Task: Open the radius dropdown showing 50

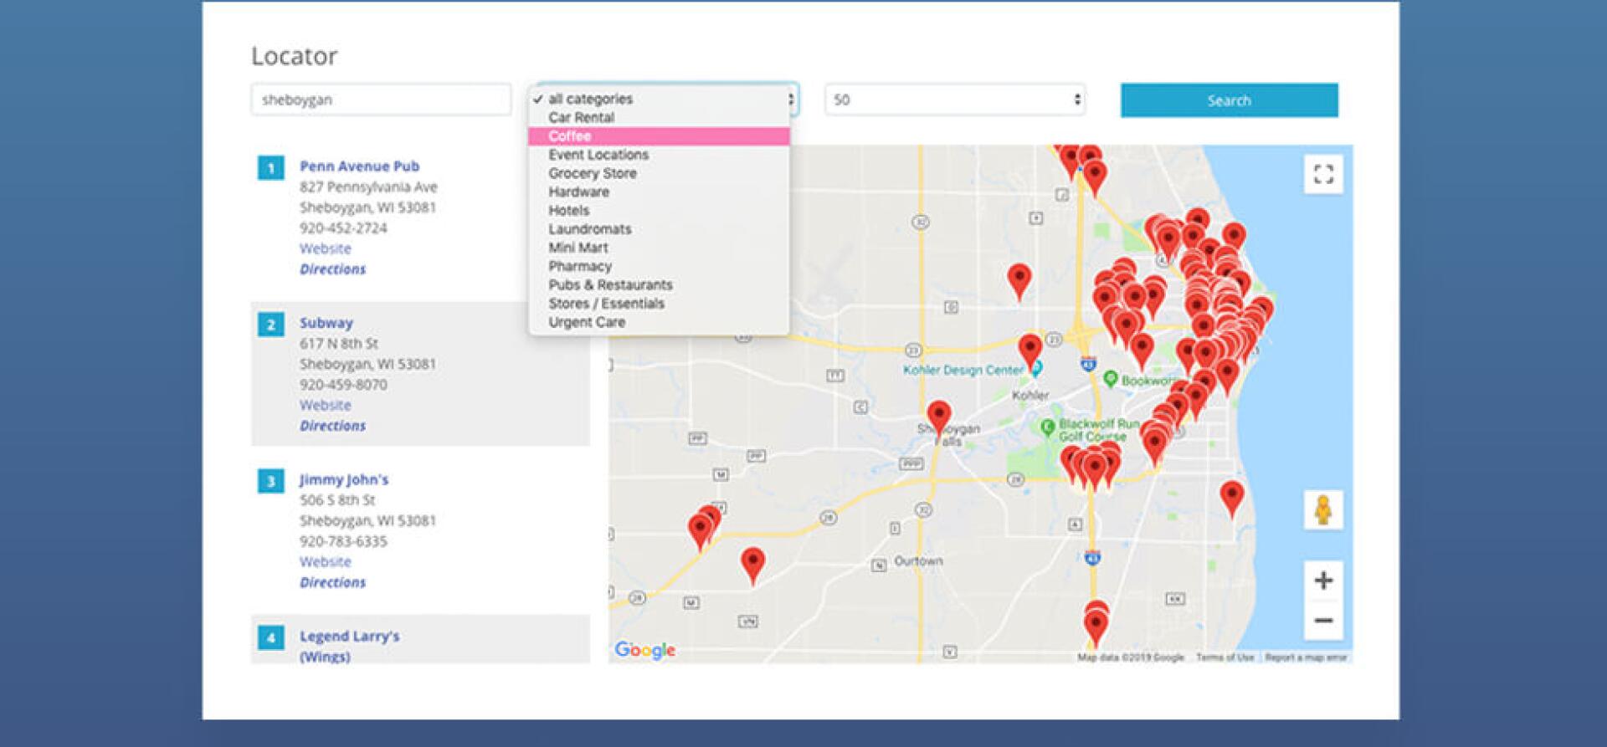Action: coord(955,100)
